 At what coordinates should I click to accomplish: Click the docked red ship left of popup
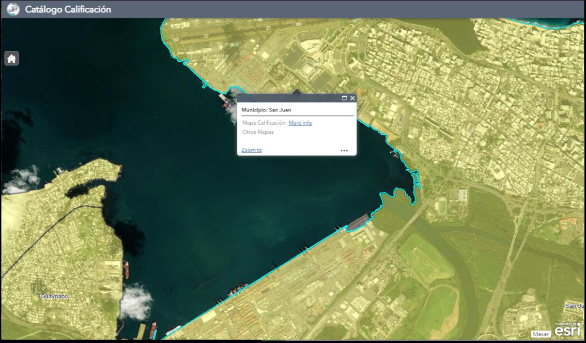click(227, 103)
